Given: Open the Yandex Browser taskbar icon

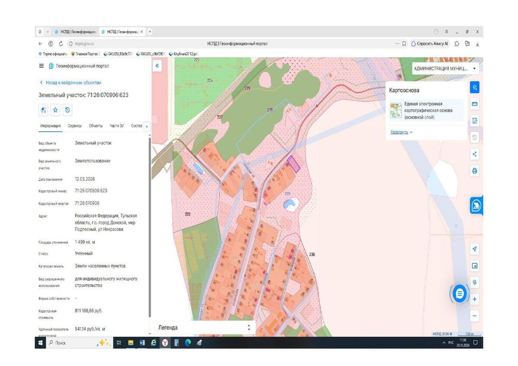Looking at the screenshot, I should tap(165, 343).
